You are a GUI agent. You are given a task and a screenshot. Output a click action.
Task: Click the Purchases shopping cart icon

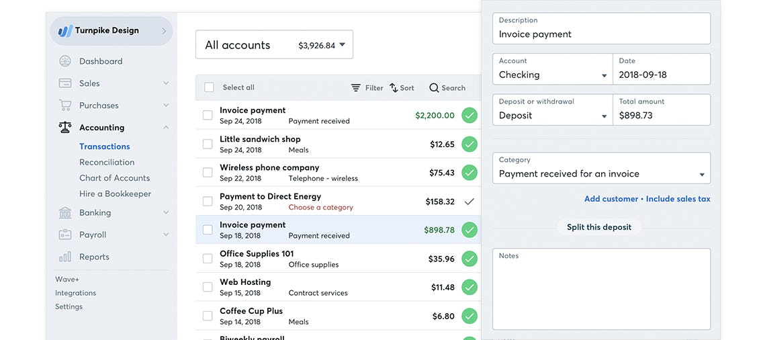click(65, 105)
